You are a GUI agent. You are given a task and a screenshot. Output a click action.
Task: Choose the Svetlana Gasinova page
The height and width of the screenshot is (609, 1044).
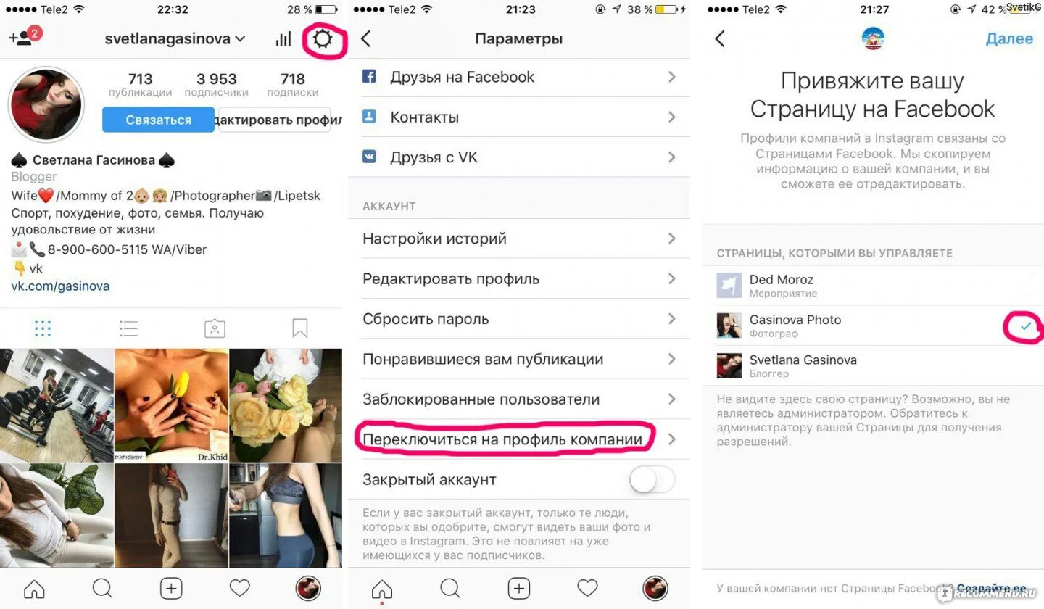point(873,366)
